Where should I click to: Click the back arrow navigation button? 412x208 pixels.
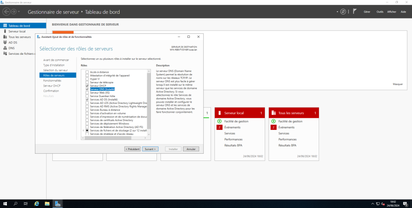tap(6, 12)
